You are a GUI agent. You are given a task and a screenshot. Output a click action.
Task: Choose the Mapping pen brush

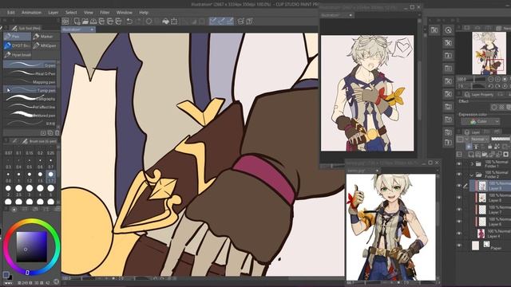(30, 81)
